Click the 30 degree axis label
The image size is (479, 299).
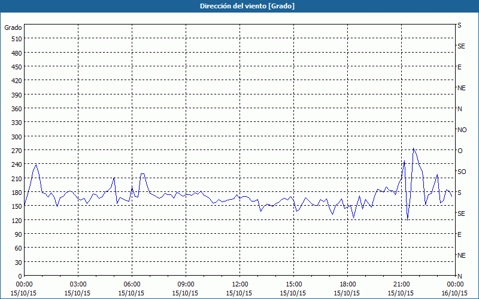(x=19, y=263)
